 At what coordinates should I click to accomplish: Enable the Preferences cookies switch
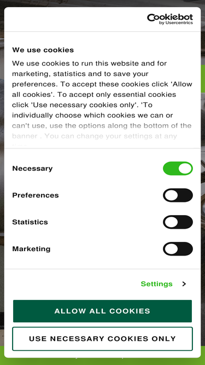tap(178, 195)
